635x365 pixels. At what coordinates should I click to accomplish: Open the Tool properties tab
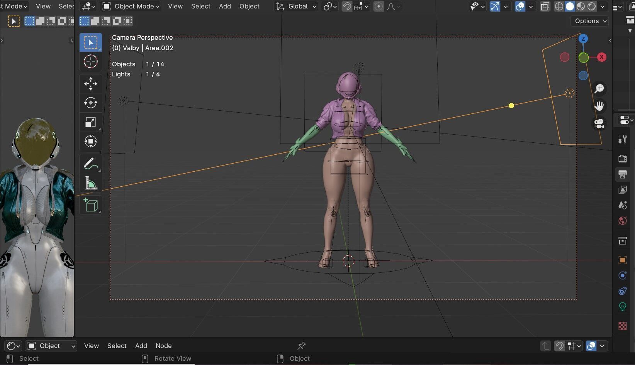(x=622, y=139)
